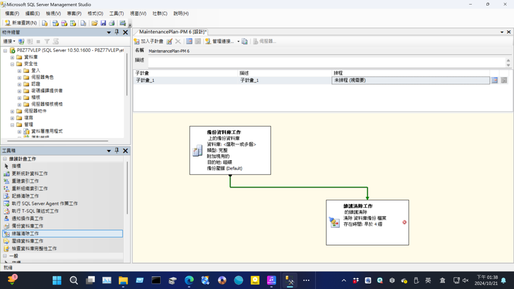Click the red error icon on 維護清除工作
The width and height of the screenshot is (514, 289).
(404, 222)
